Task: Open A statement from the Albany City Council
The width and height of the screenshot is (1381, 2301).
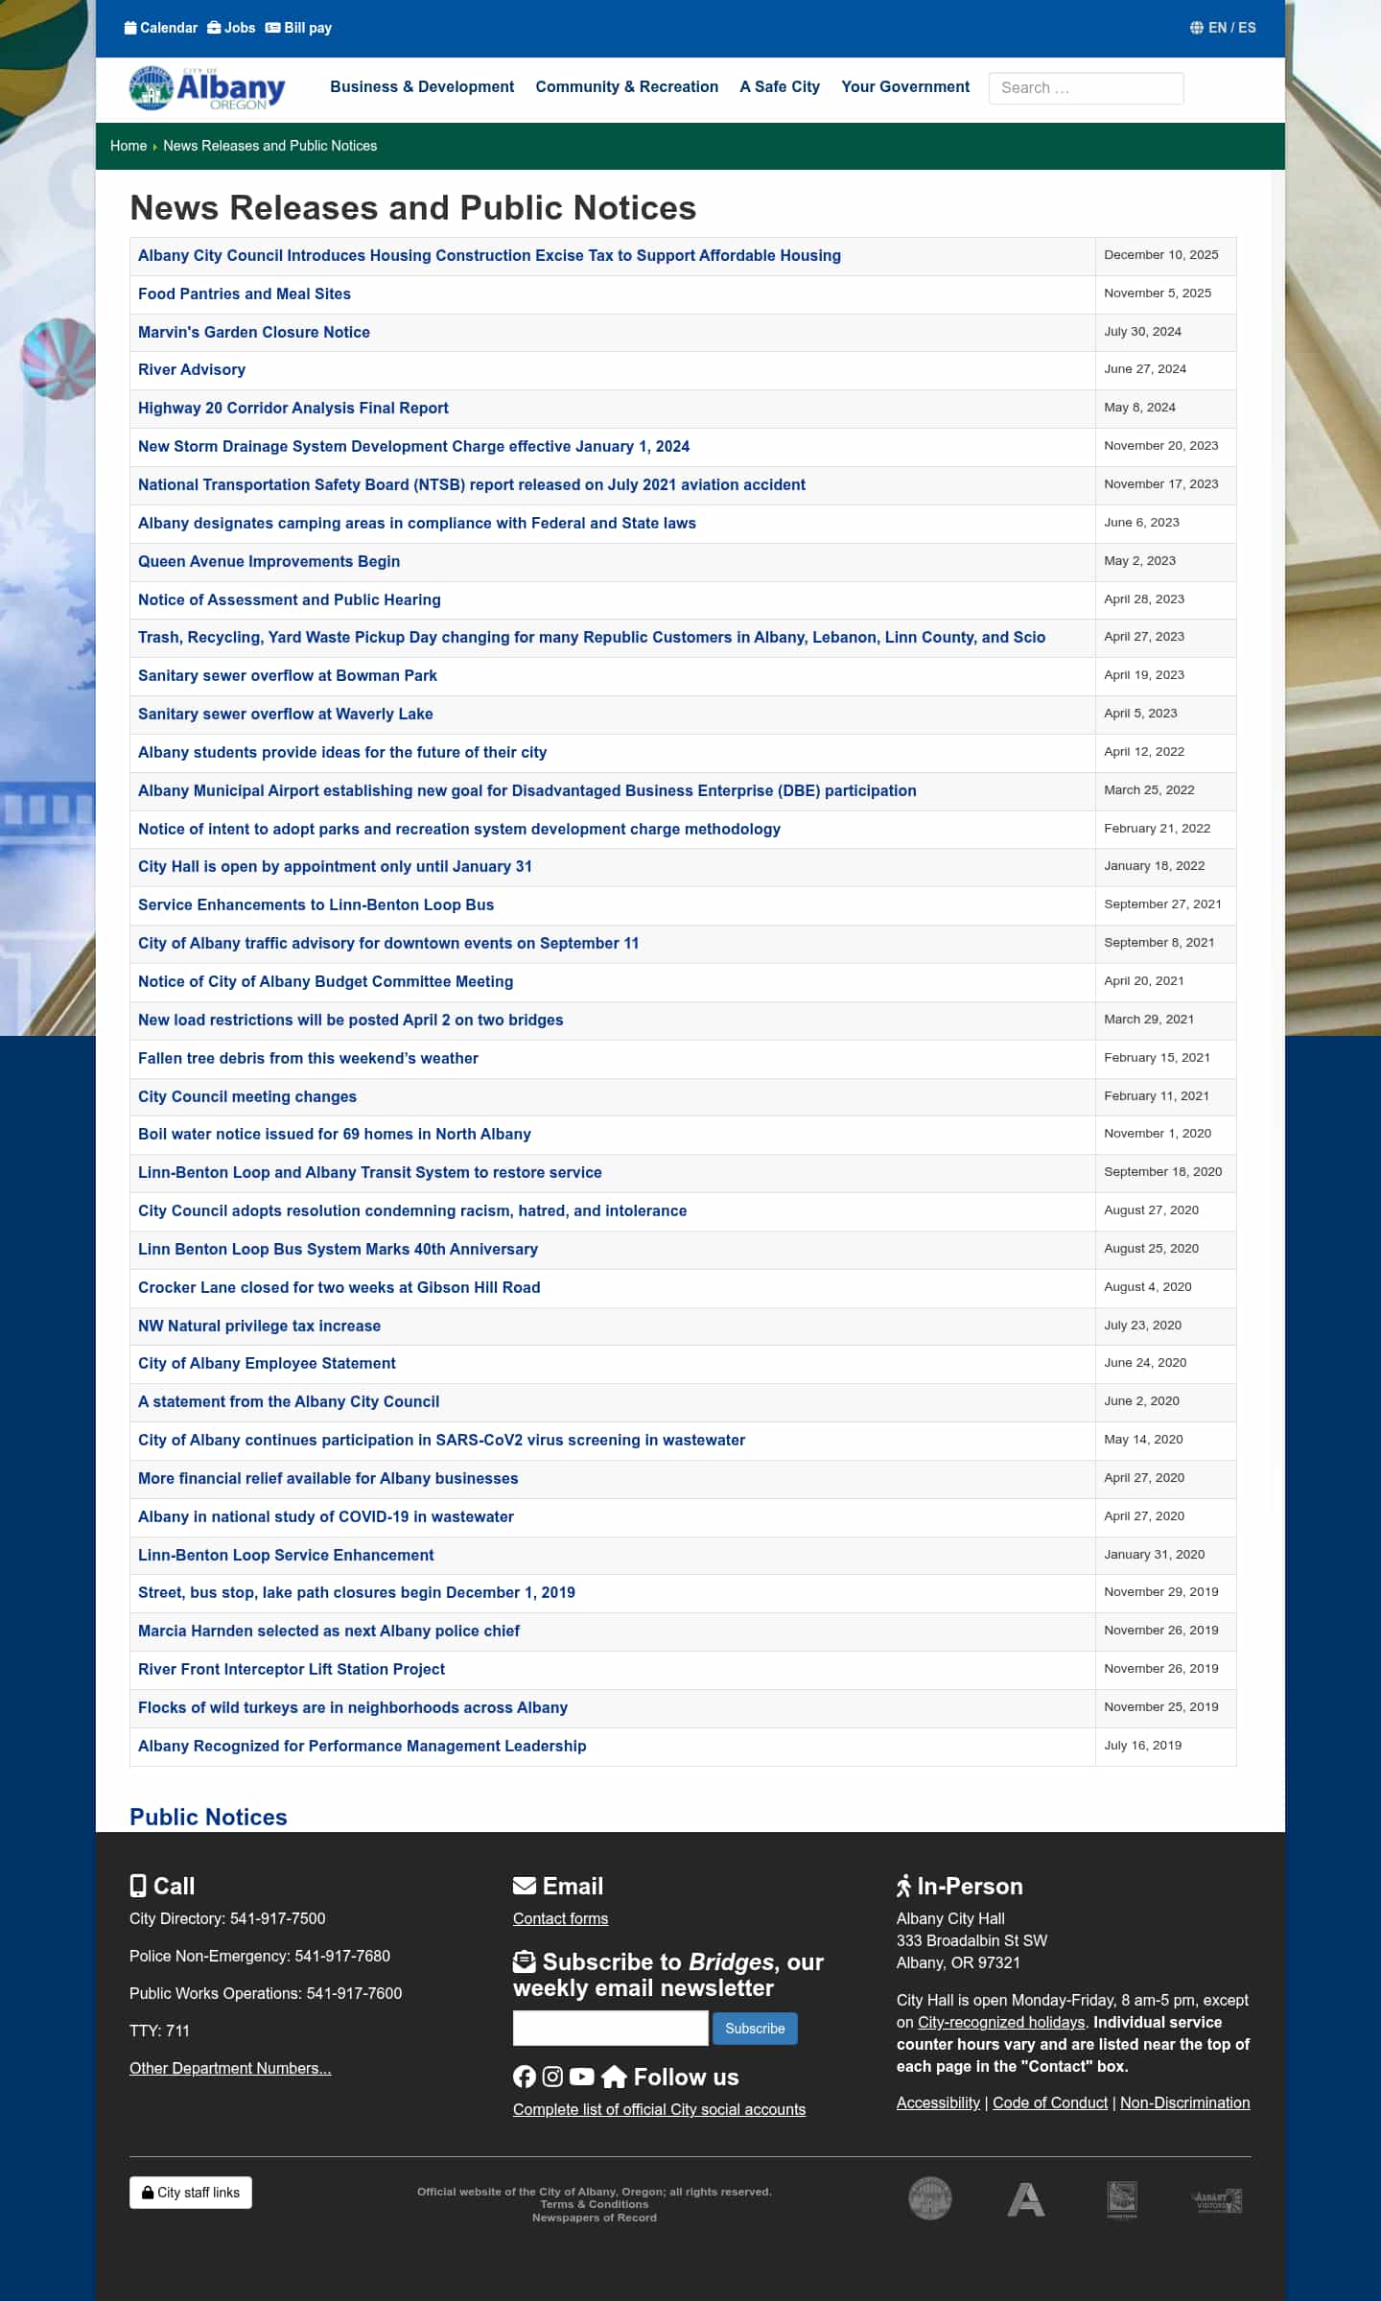Action: click(289, 1402)
